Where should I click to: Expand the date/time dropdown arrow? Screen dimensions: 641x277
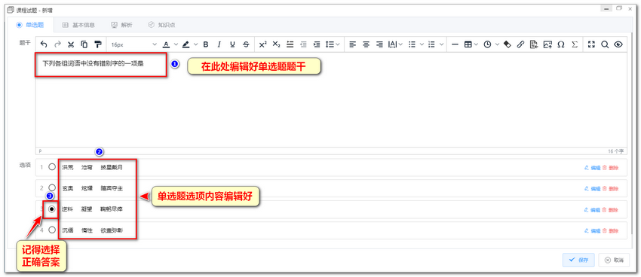497,44
